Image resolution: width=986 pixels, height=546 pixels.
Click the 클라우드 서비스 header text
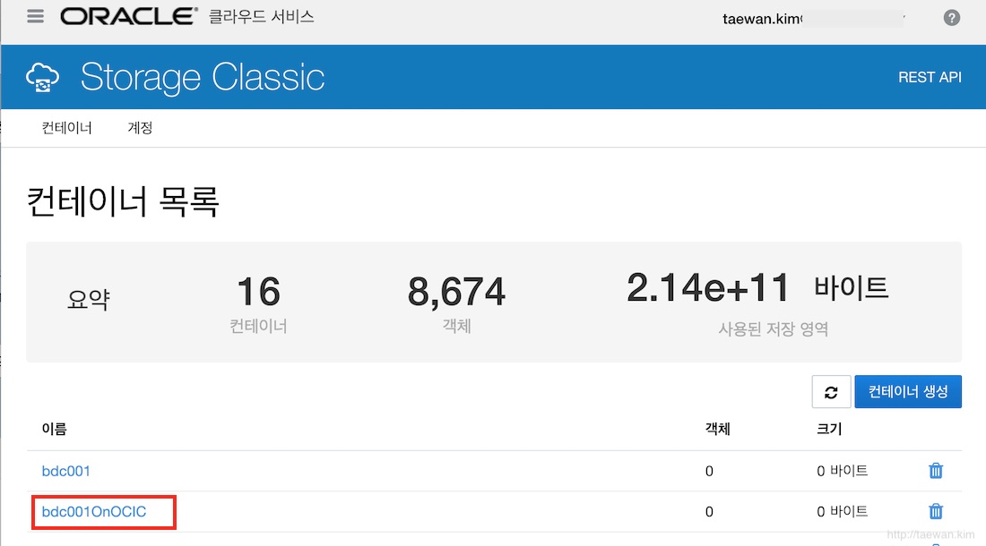coord(262,16)
